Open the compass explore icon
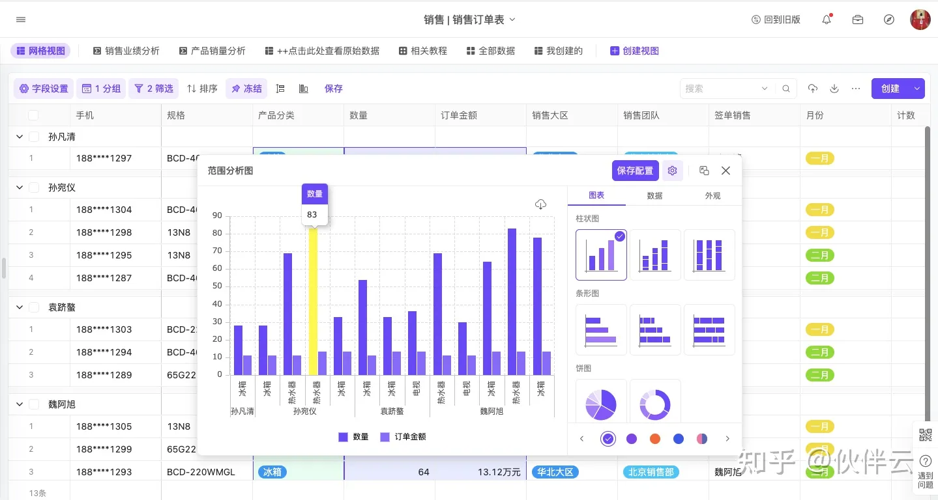The height and width of the screenshot is (500, 938). tap(889, 20)
